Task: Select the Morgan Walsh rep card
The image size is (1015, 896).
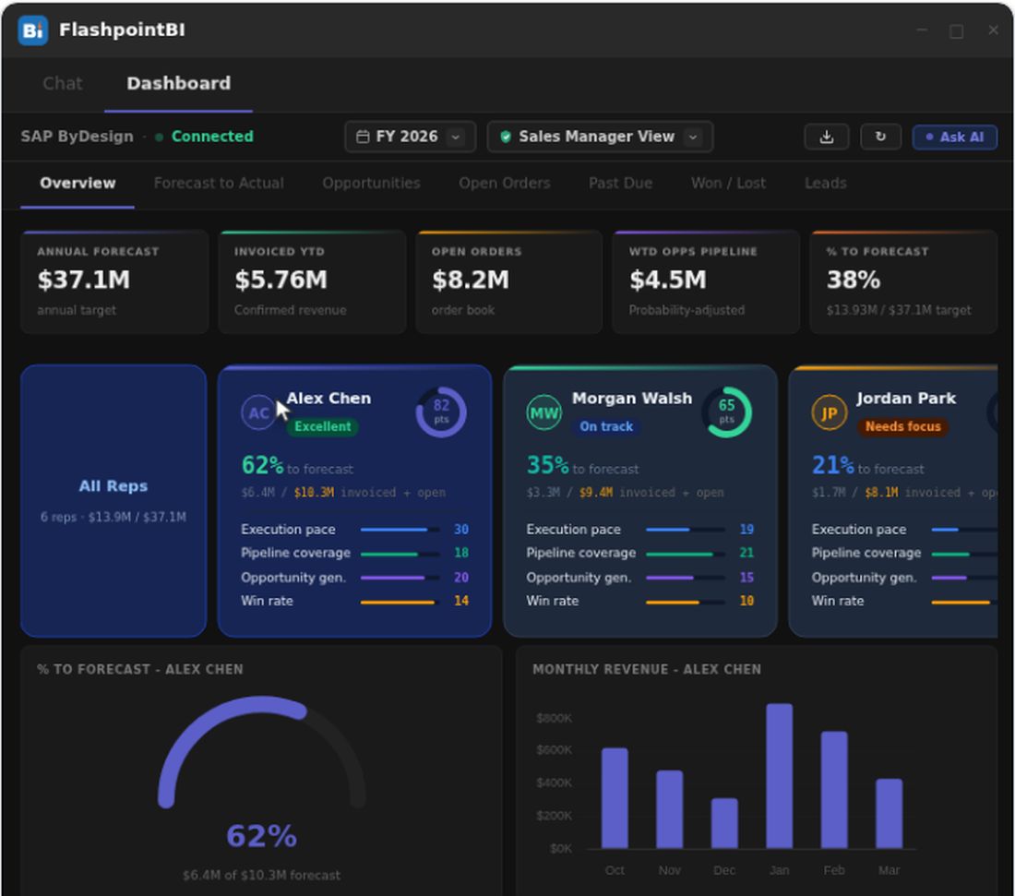Action: click(640, 500)
